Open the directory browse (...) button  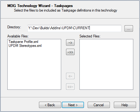point(129,29)
